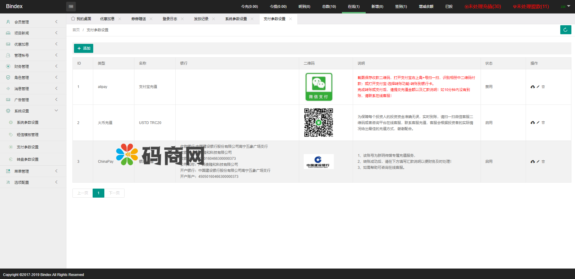Click the cloud upload icon for USTD TRC20 row

pyautogui.click(x=532, y=123)
